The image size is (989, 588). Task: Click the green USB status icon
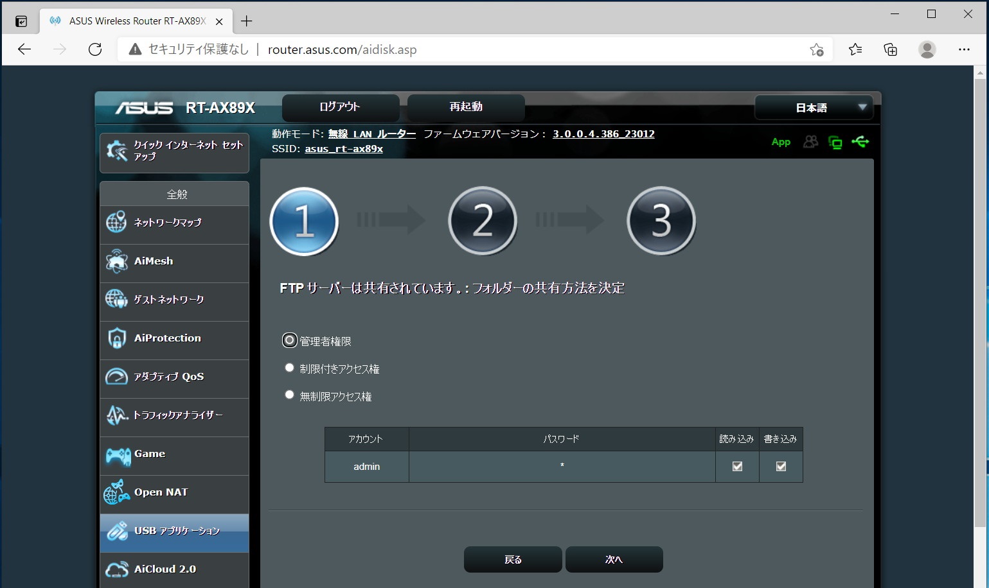pyautogui.click(x=860, y=142)
